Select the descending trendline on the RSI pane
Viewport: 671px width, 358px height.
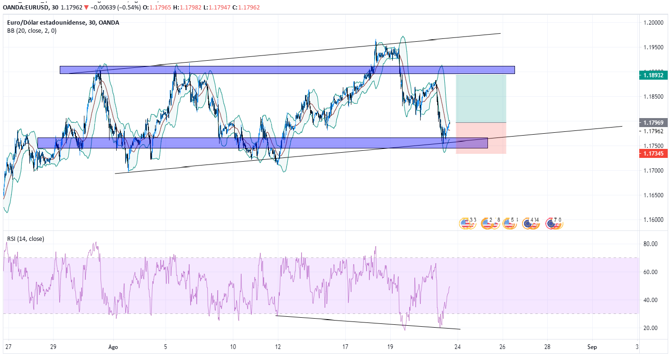pyautogui.click(x=368, y=322)
